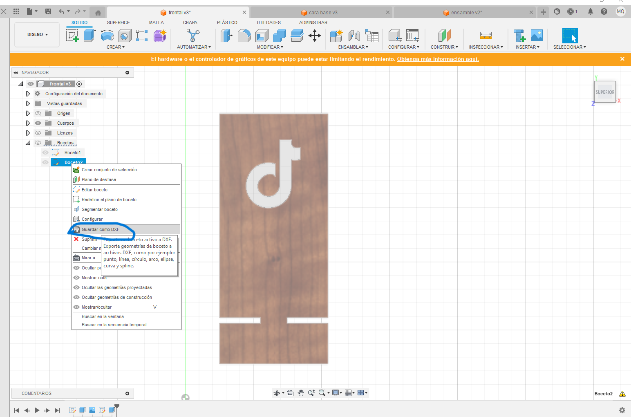This screenshot has height=417, width=631.
Task: Expand Configuración del documento node
Action: tap(28, 94)
